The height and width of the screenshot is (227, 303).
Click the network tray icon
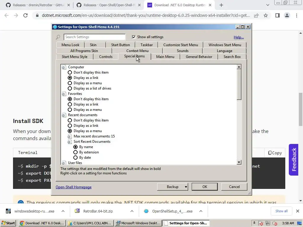(x=267, y=223)
